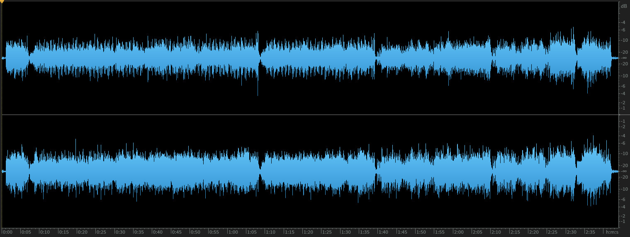
Task: Click the 2:00 timeline label
Action: click(x=459, y=232)
